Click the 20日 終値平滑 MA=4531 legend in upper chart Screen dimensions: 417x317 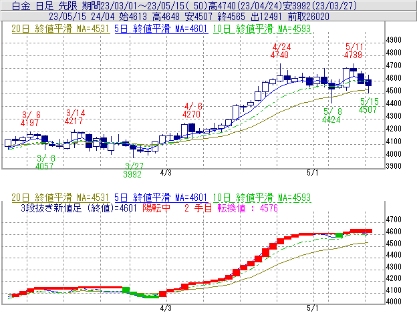[60, 29]
